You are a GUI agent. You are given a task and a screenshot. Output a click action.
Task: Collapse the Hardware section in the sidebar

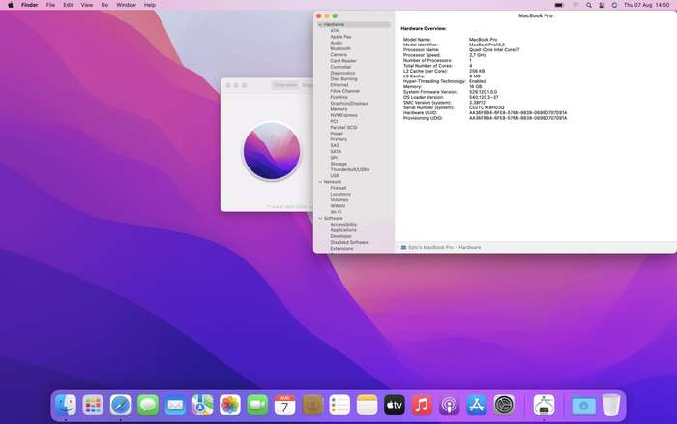coord(320,24)
